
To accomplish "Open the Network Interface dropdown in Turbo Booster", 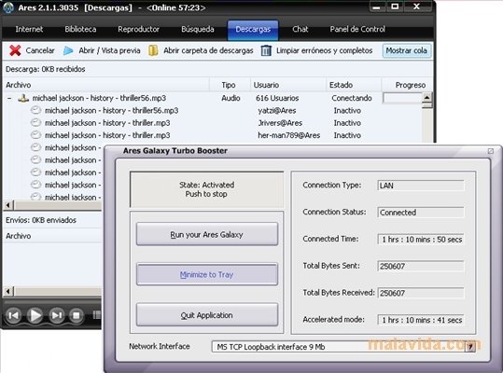I will pos(470,347).
